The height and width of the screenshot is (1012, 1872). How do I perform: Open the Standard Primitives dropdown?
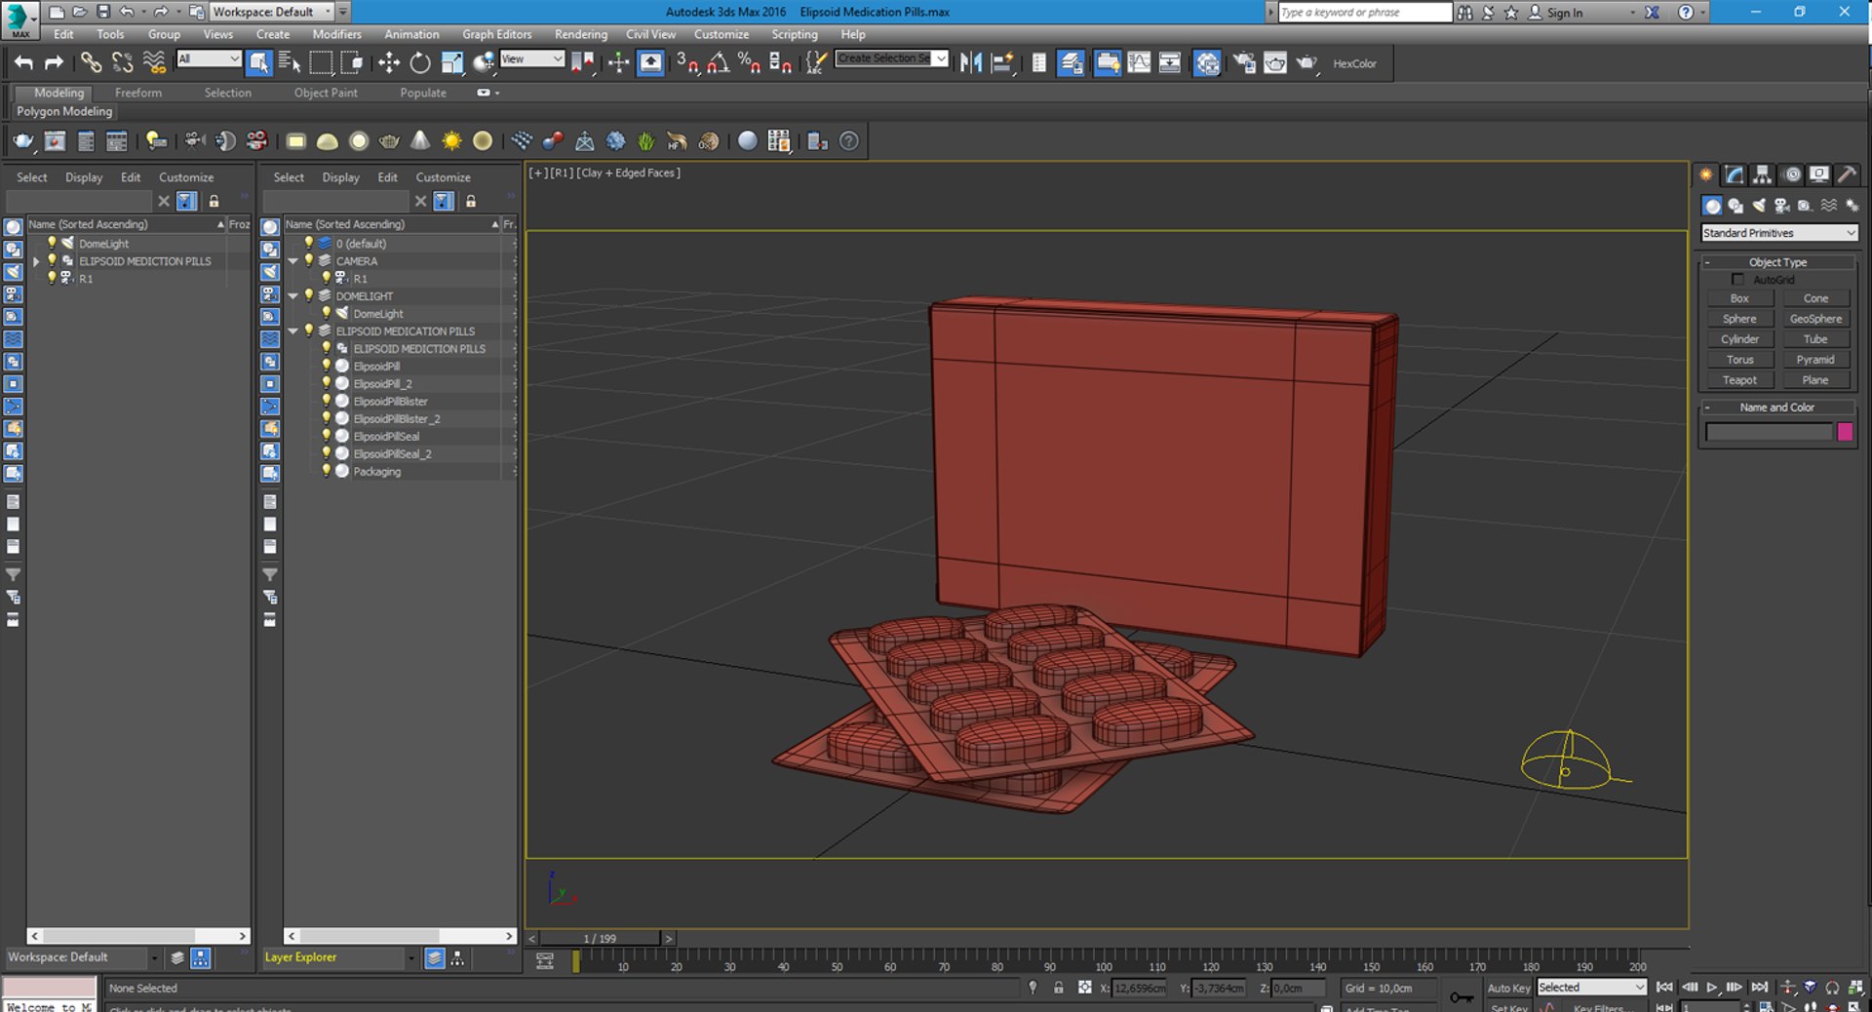click(1778, 233)
